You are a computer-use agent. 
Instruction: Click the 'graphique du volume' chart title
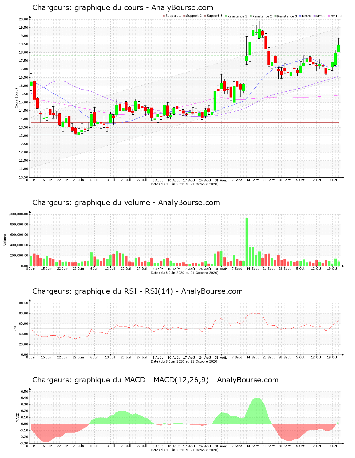pos(126,203)
